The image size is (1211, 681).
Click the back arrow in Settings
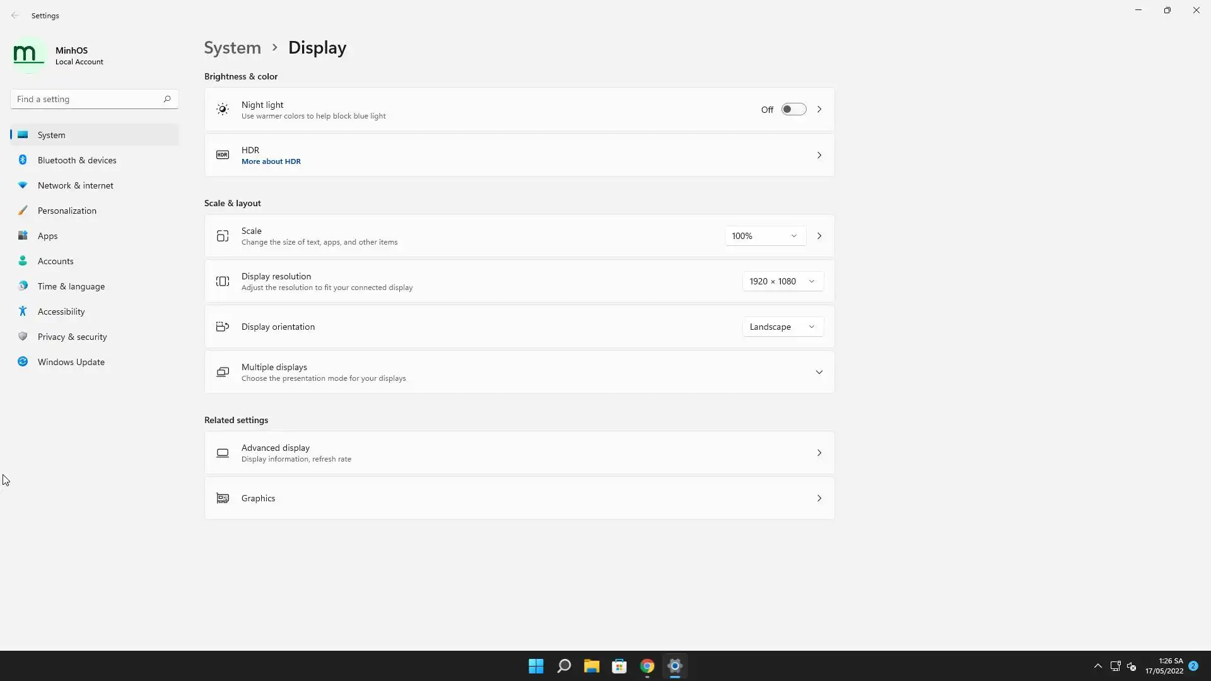tap(15, 15)
